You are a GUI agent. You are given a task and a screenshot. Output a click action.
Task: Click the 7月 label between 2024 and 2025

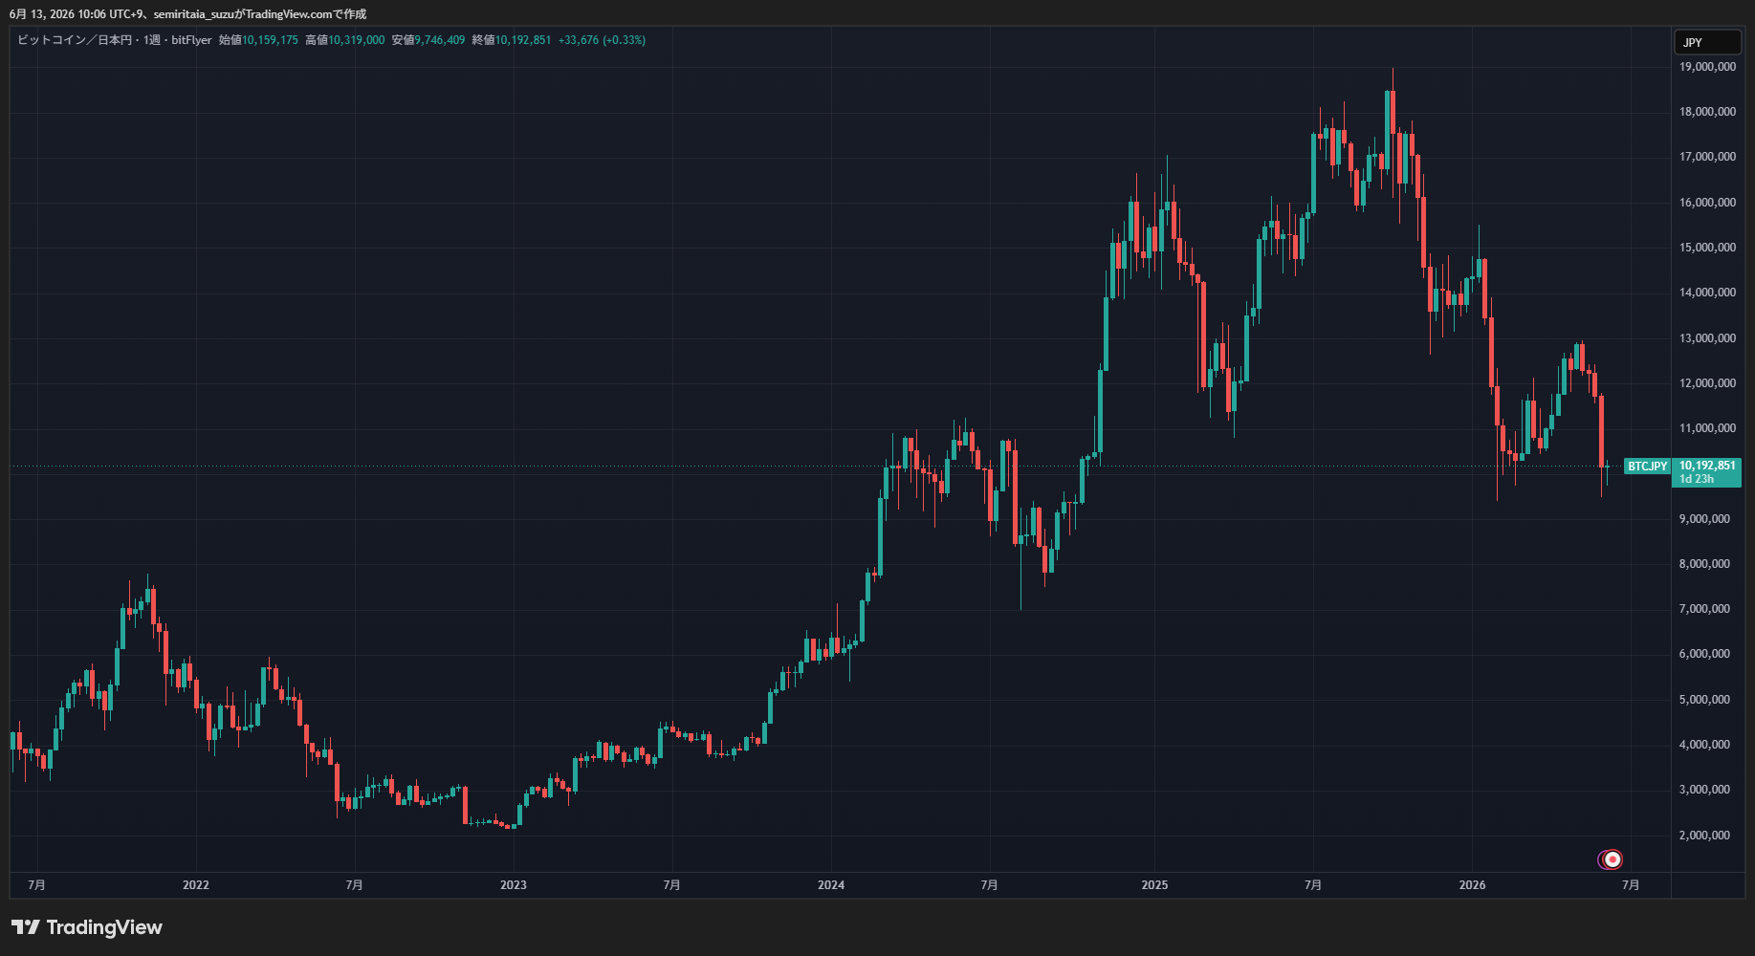989,885
